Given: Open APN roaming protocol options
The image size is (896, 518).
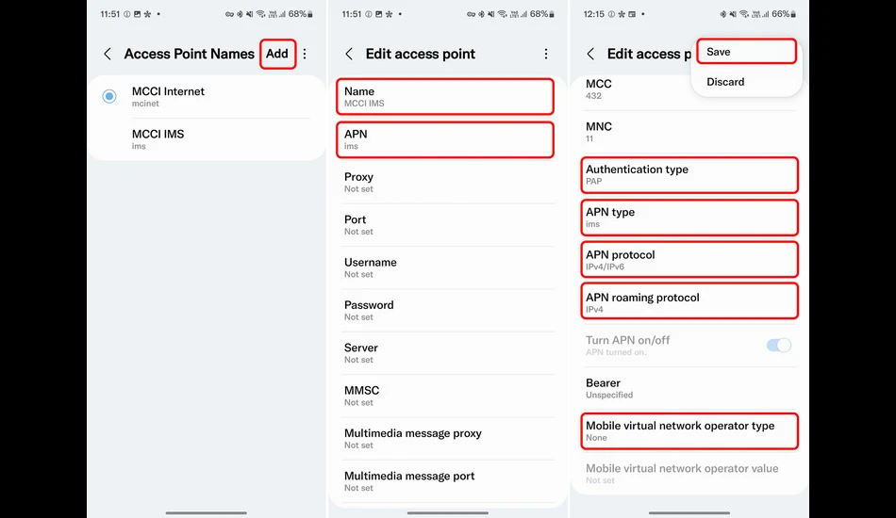Looking at the screenshot, I should tap(689, 301).
